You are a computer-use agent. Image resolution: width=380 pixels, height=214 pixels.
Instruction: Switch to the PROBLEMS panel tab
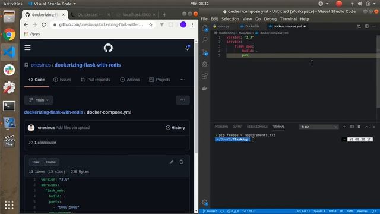click(221, 127)
